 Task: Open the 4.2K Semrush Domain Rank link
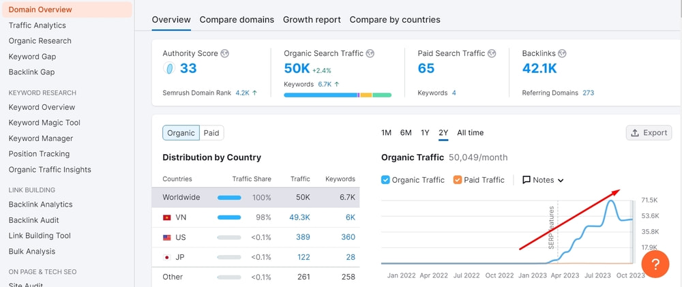242,93
